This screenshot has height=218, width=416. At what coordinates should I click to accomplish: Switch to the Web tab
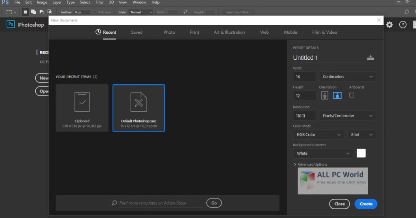coord(264,32)
